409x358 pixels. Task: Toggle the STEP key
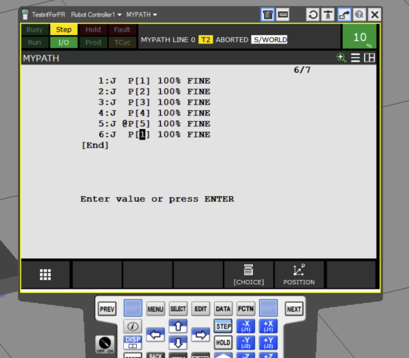pos(223,326)
